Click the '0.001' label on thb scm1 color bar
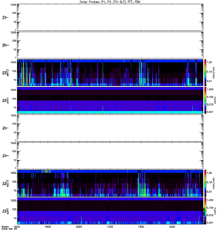The height and width of the screenshot is (235, 220). [210, 112]
